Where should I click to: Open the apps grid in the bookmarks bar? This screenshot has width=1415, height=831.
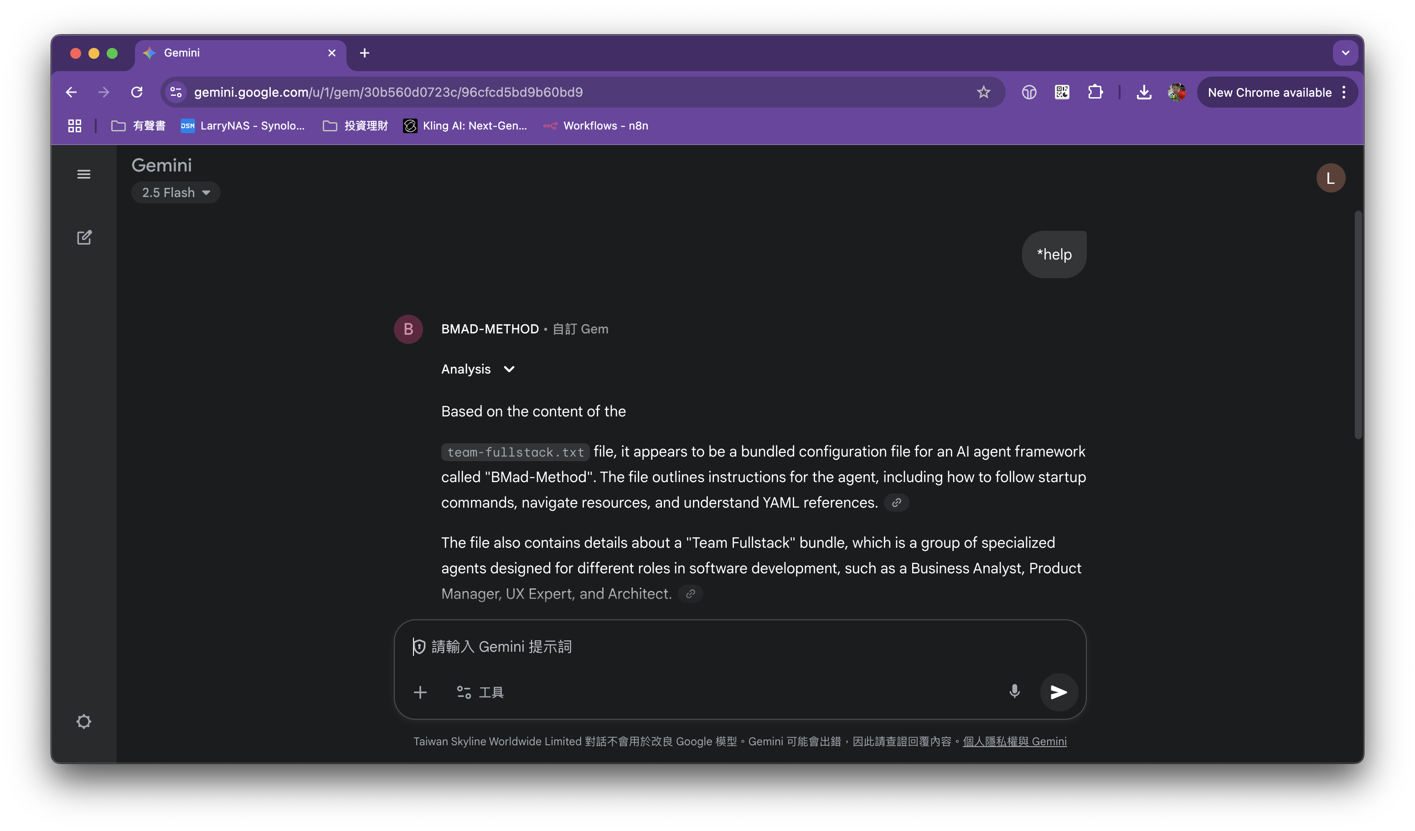point(75,126)
